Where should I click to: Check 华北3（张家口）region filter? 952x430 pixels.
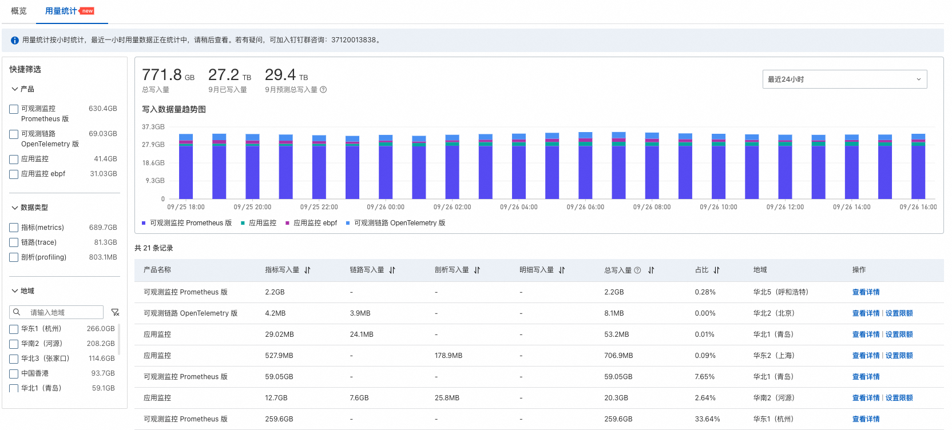(14, 359)
